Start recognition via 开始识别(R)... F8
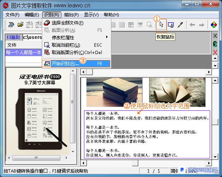The width and height of the screenshot is (222, 177). point(77,64)
